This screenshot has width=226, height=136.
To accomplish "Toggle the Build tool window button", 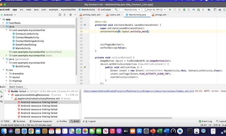I will click(x=75, y=121).
